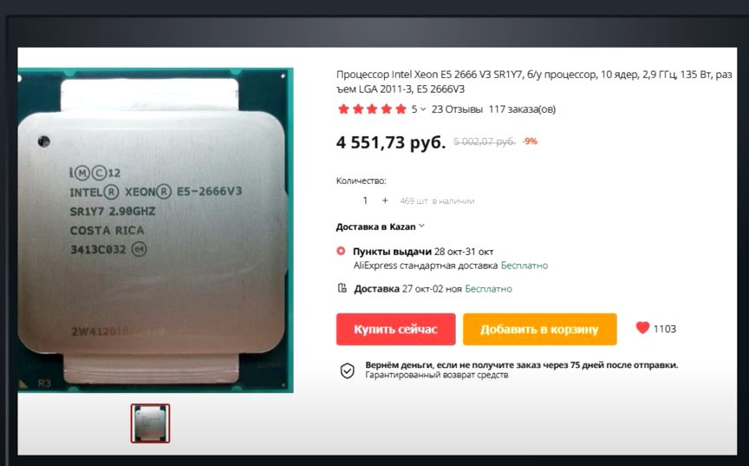Open the 23 Отзывы reviews link

pos(457,109)
